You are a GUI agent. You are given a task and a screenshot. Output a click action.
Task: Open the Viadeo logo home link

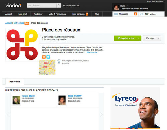pos(13,5)
